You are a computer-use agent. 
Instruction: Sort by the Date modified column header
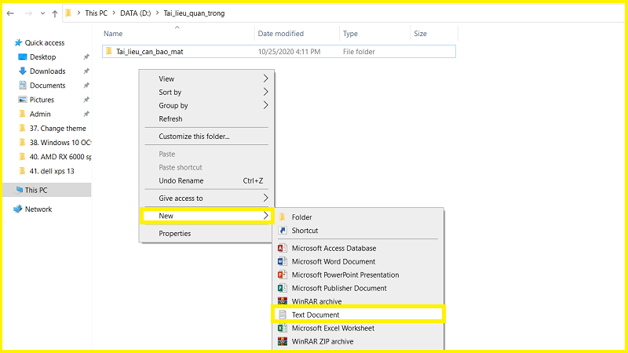(x=281, y=34)
